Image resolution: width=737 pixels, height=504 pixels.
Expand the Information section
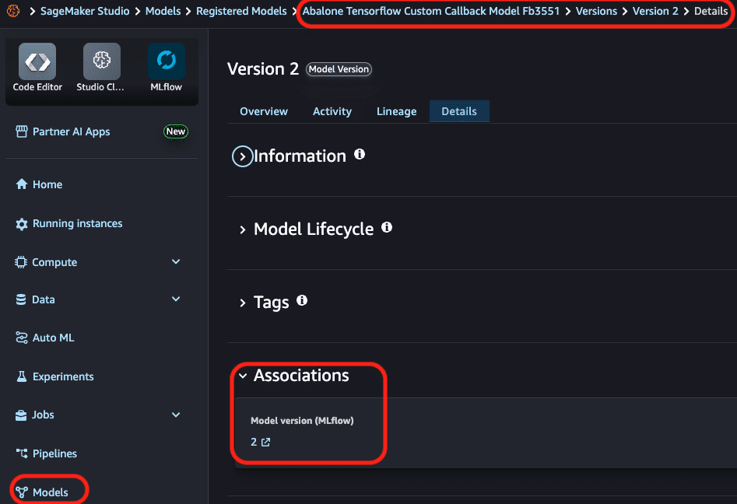point(242,156)
